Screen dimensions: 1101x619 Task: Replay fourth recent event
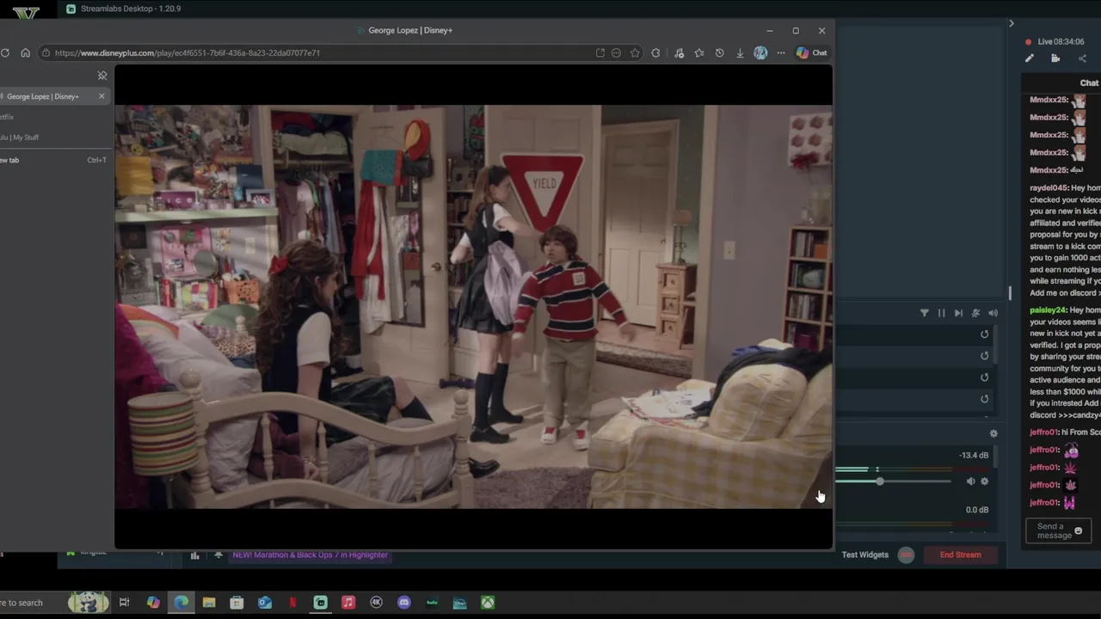985,399
